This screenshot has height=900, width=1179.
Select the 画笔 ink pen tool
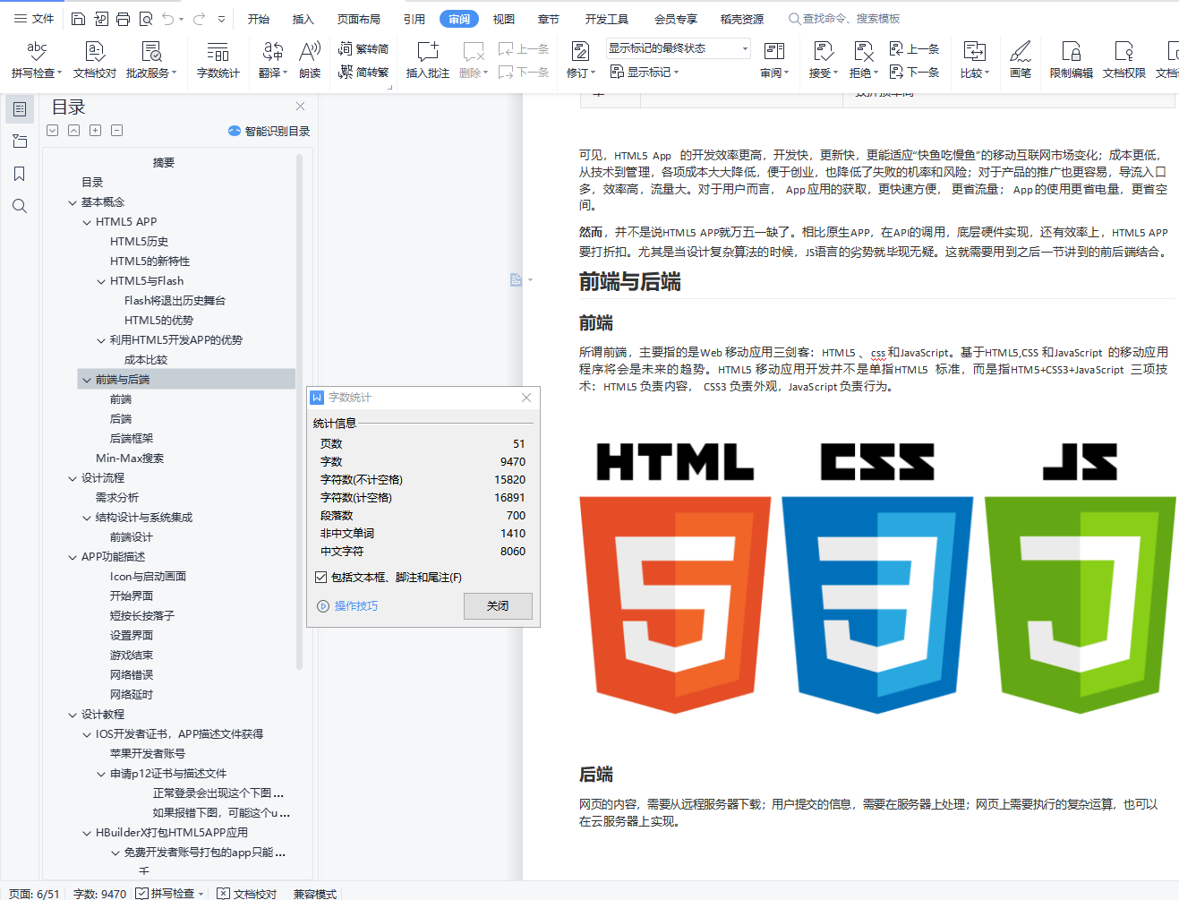1021,59
